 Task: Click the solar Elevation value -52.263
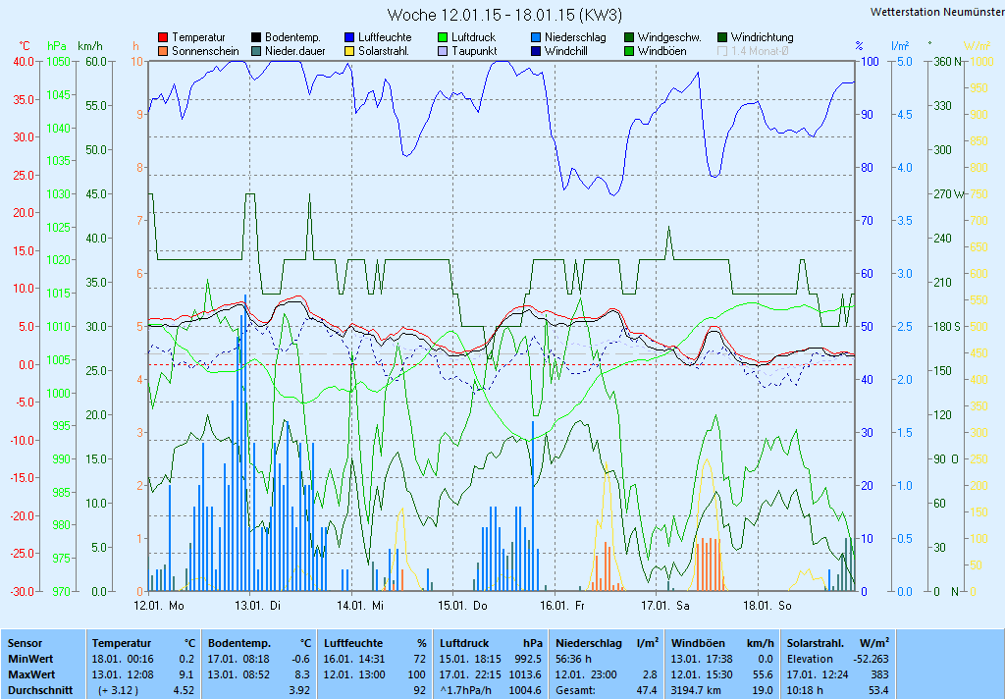click(872, 660)
